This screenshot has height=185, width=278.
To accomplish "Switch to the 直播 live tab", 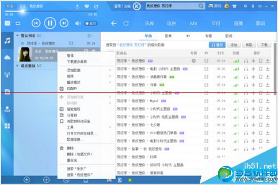I will tap(238, 23).
